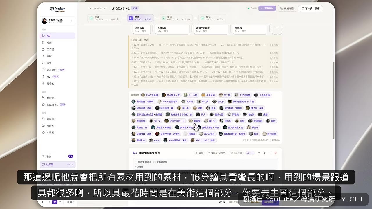Insert 岡山溪邊・清晨 asset chip
The height and width of the screenshot is (209, 372).
pyautogui.click(x=142, y=108)
